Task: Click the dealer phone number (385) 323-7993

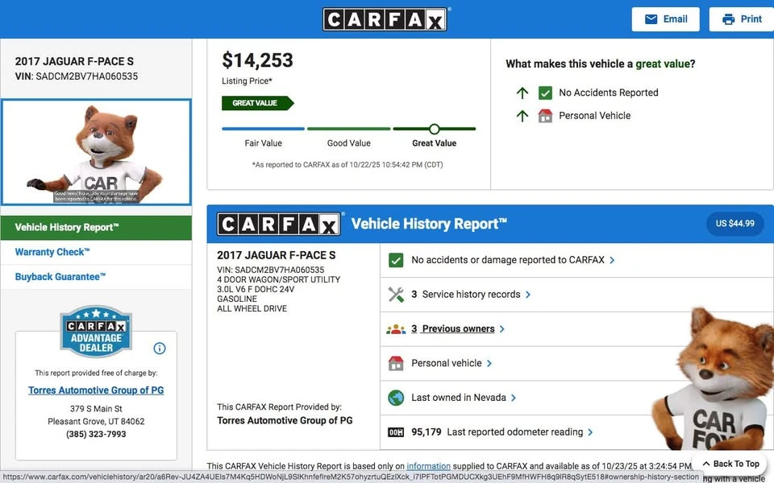Action: (96, 434)
